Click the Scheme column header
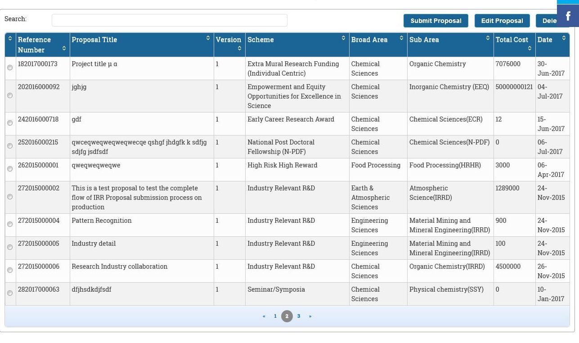The image size is (579, 343). (297, 45)
